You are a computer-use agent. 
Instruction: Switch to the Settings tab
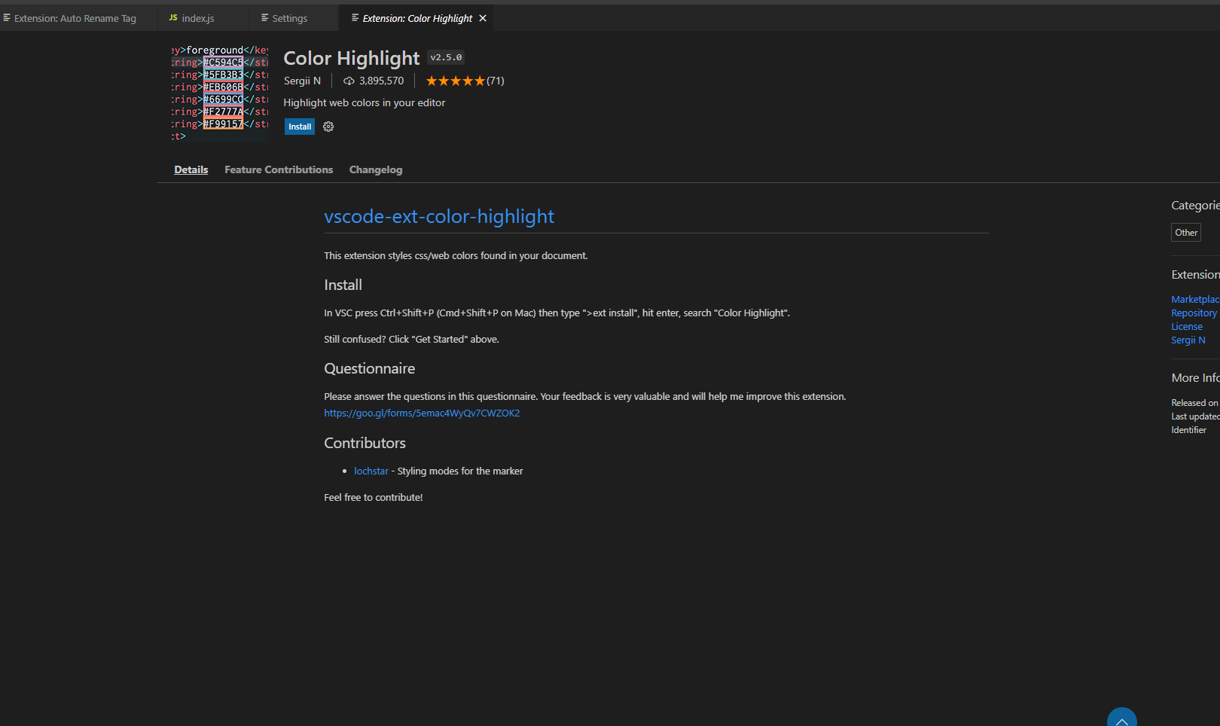point(290,18)
